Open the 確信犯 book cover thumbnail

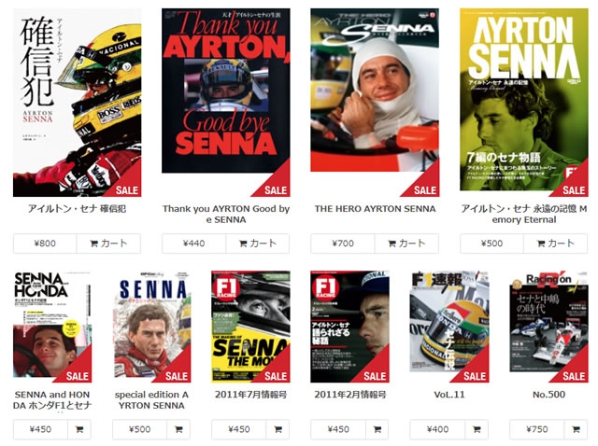pyautogui.click(x=77, y=103)
